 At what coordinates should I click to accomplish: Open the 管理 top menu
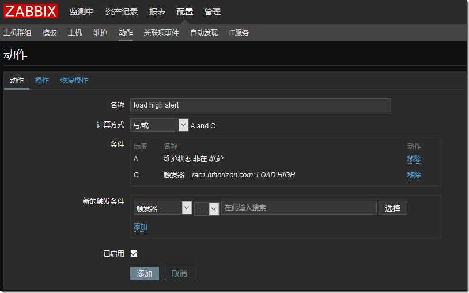point(213,12)
